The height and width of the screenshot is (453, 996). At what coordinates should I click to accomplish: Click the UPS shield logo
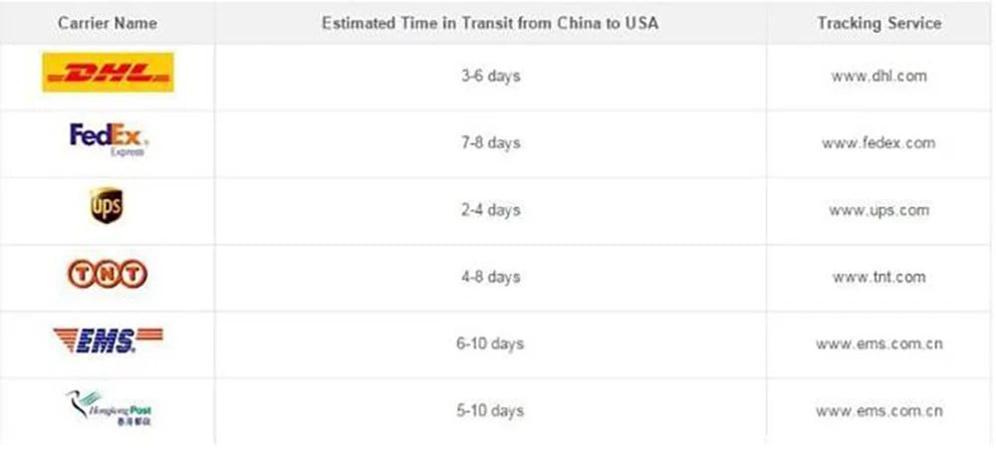point(107,206)
